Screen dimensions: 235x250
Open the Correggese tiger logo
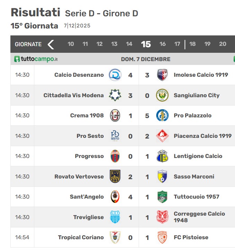click(162, 217)
